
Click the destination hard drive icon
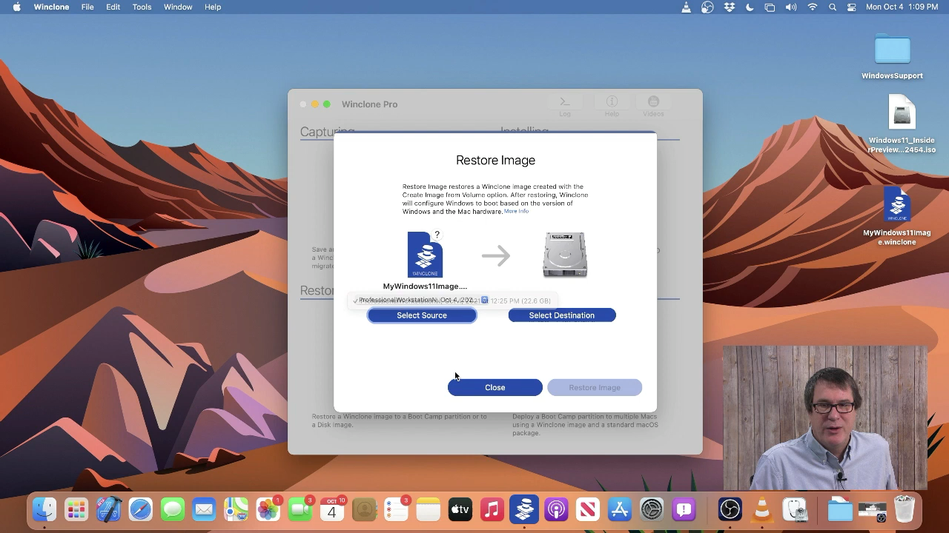tap(564, 255)
